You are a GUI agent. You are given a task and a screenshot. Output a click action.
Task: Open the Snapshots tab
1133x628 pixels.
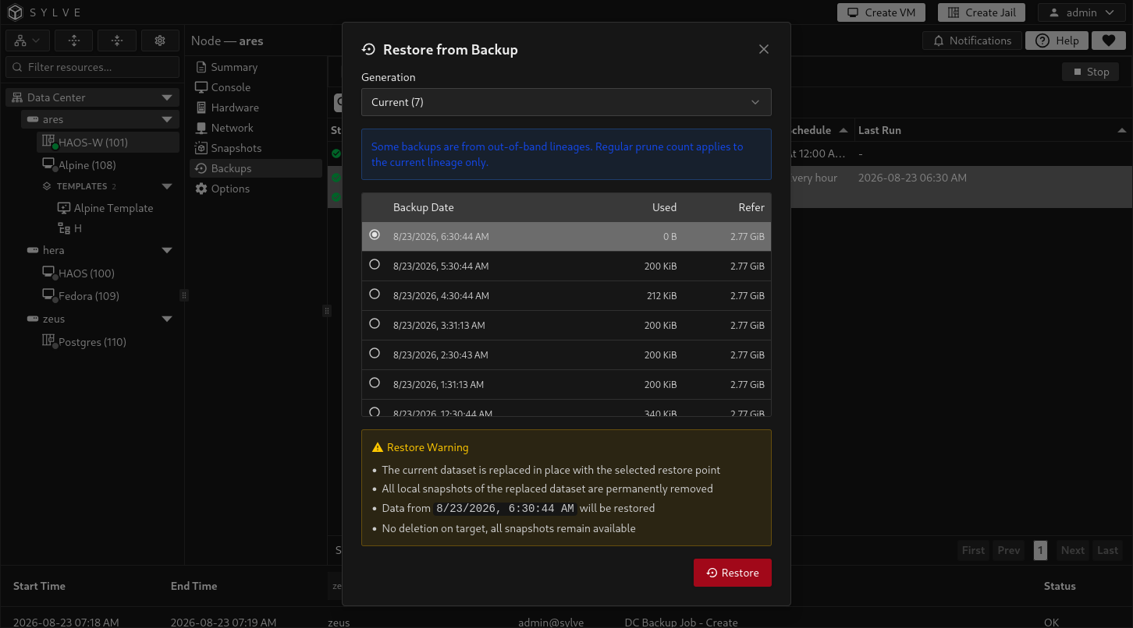[x=256, y=148]
